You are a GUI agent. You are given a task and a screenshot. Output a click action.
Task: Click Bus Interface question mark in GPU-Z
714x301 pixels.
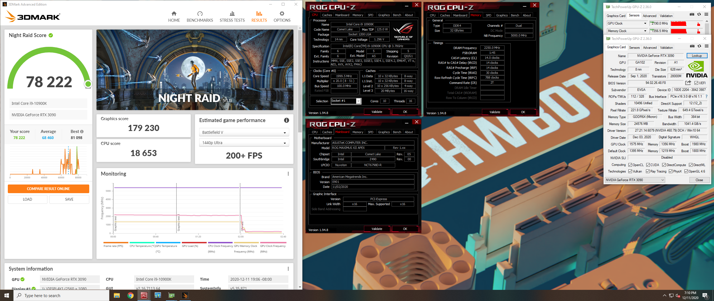[x=706, y=96]
